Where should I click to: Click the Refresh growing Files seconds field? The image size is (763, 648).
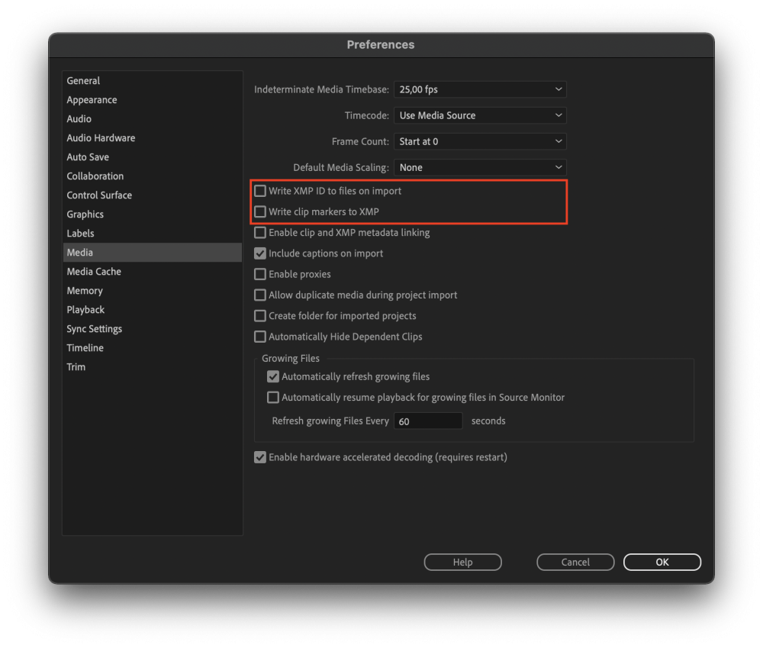(x=428, y=421)
